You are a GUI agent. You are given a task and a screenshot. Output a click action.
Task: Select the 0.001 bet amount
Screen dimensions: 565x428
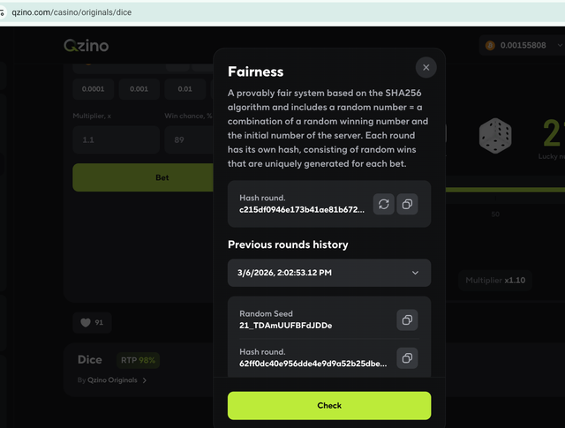pyautogui.click(x=139, y=89)
